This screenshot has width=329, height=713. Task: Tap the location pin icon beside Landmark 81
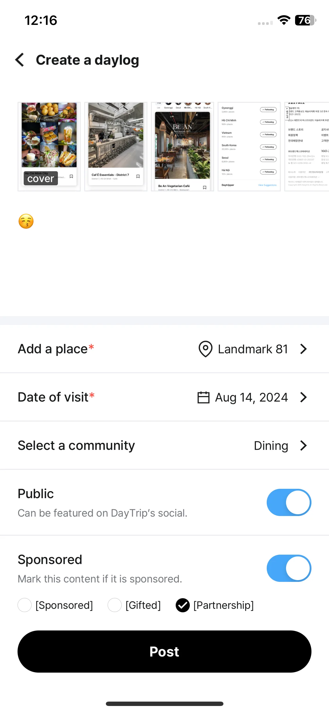point(206,349)
